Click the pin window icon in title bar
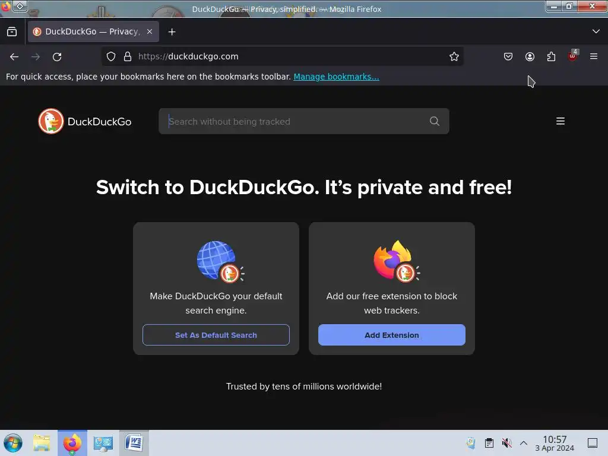The height and width of the screenshot is (456, 608). pos(20,6)
